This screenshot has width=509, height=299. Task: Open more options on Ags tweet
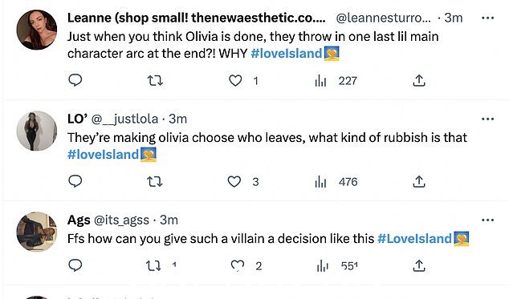coord(487,220)
